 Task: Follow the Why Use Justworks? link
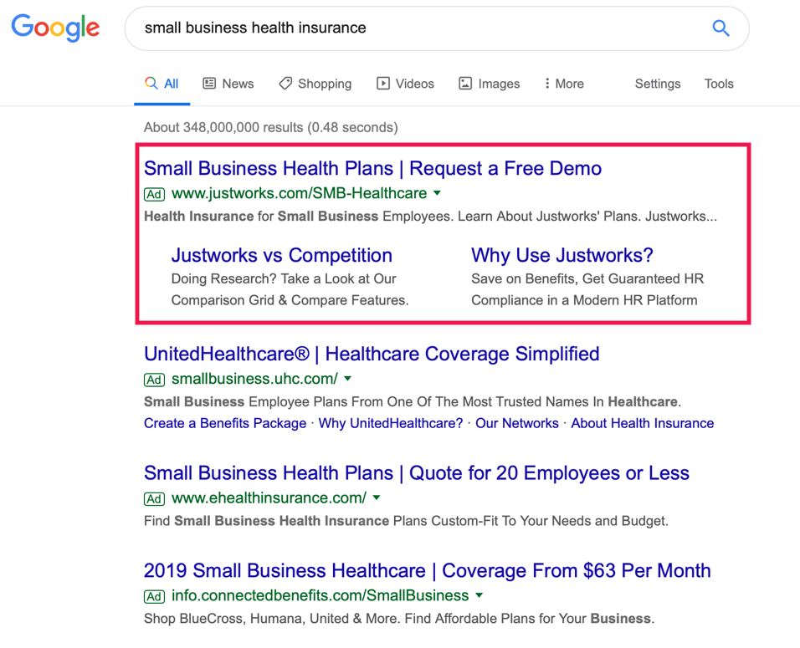(562, 256)
